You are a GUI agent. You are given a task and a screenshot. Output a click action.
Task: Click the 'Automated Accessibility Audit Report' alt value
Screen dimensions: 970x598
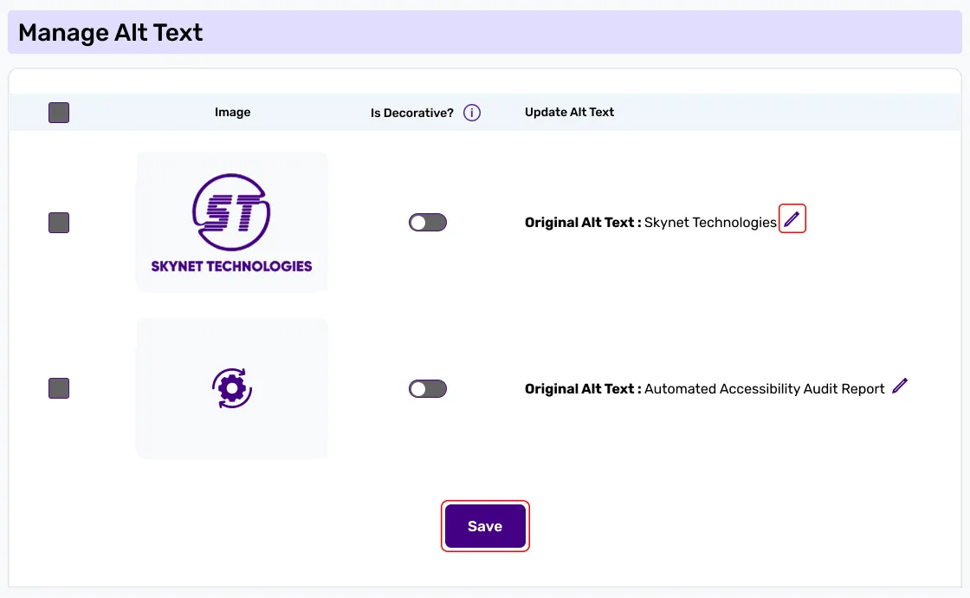(765, 389)
